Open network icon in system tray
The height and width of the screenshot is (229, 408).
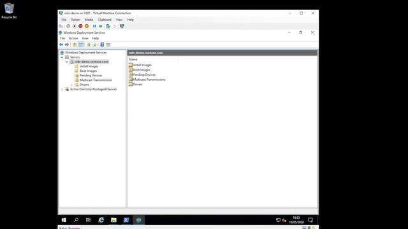pos(278,220)
